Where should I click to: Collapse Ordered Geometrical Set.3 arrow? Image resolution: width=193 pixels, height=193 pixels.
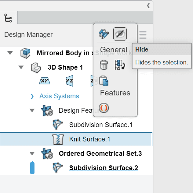(32, 154)
